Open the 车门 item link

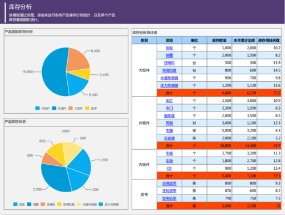click(169, 108)
